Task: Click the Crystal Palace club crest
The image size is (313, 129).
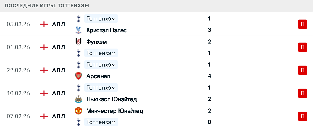Action: click(78, 30)
